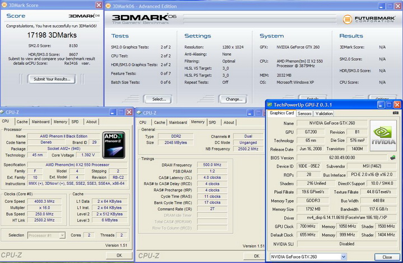Minimize the GPU-Z window

pyautogui.click(x=381, y=104)
